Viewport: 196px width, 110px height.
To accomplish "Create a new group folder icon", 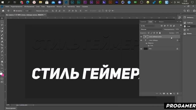I will (171, 94).
